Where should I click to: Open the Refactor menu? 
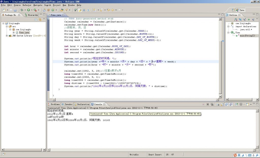coord(27,5)
